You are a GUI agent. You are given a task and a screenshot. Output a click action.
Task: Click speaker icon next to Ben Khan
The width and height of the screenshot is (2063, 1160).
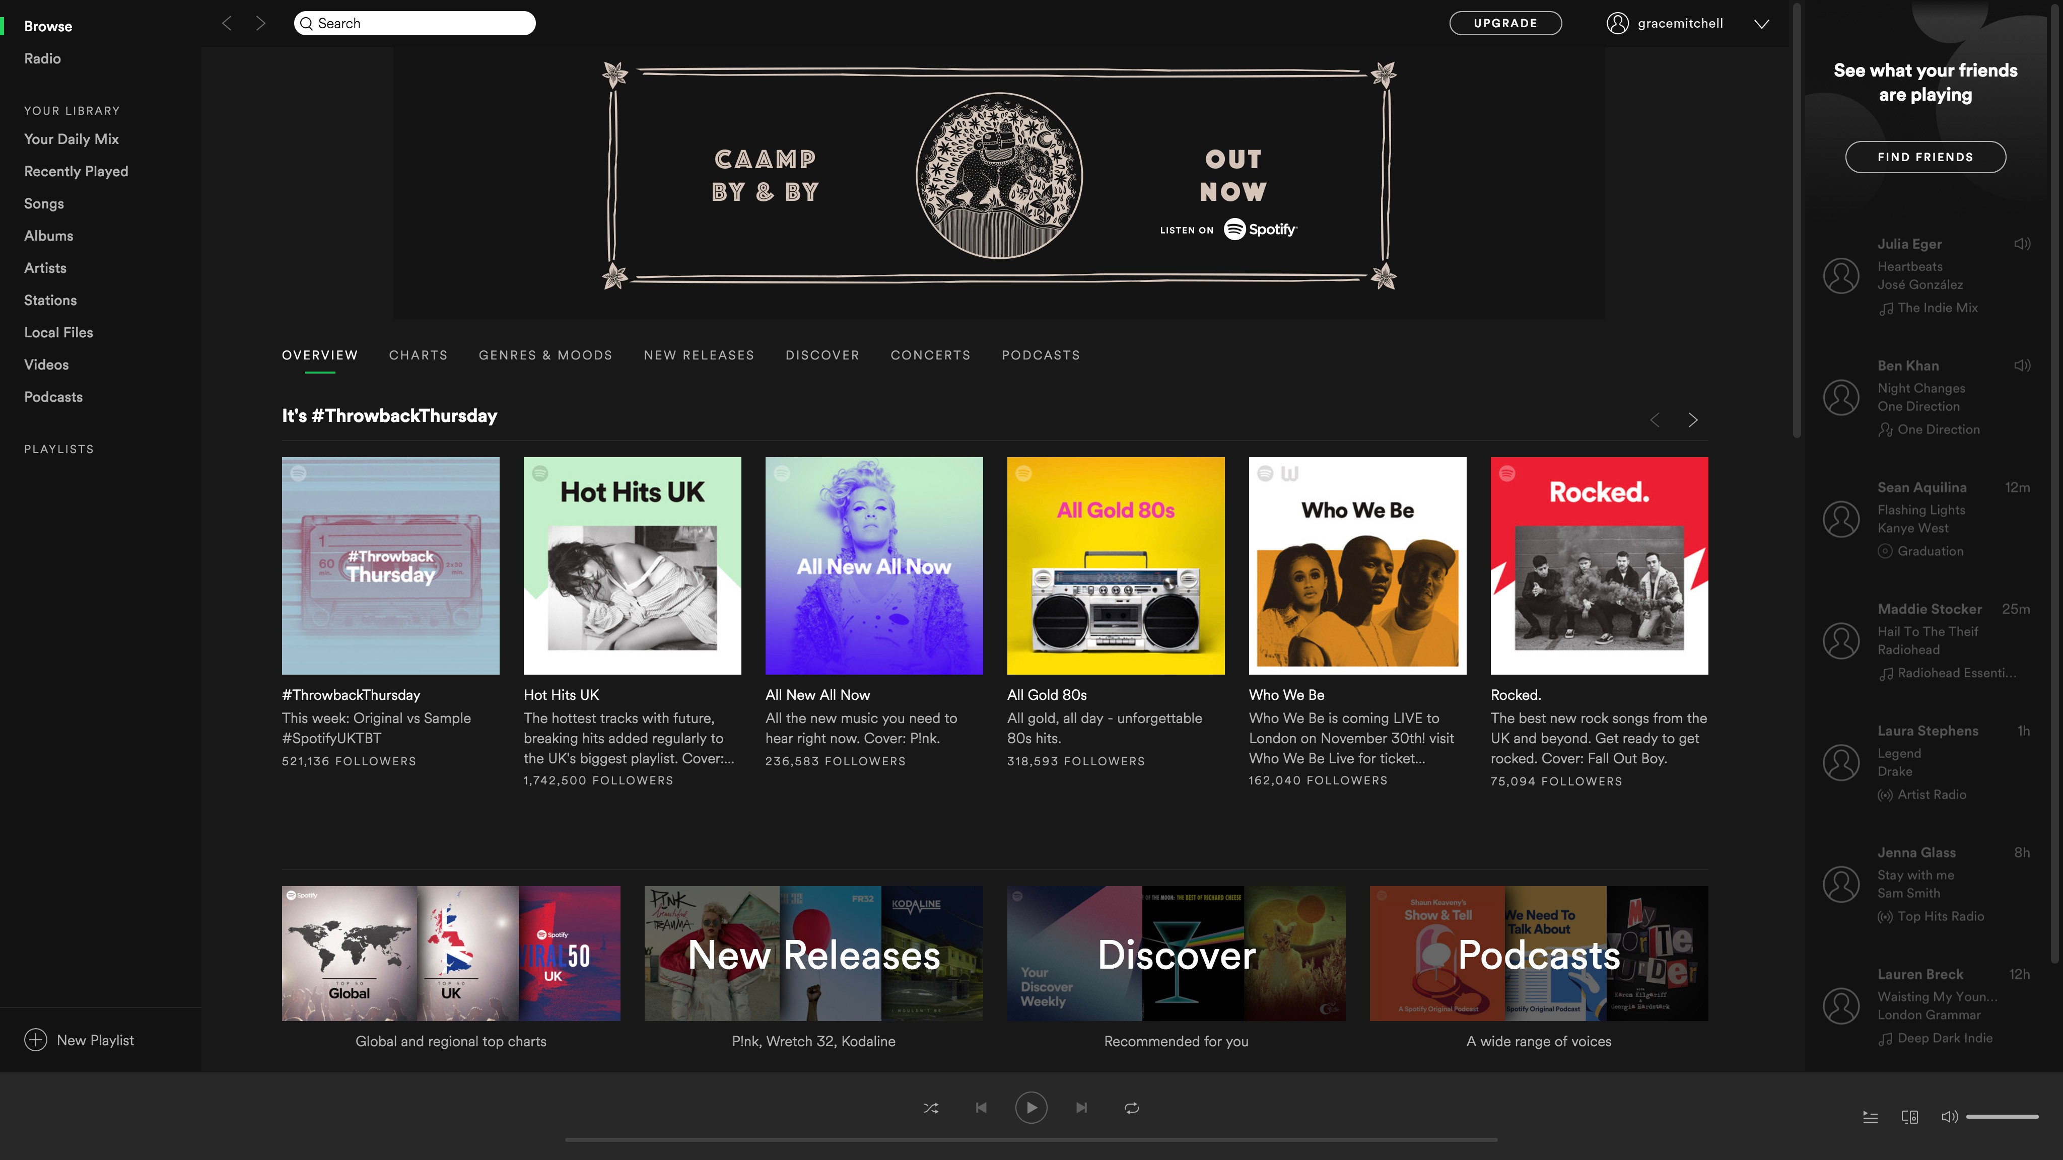[x=2022, y=365]
